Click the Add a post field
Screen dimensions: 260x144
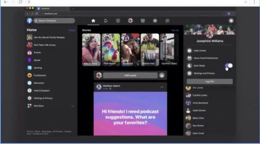[x=130, y=75]
